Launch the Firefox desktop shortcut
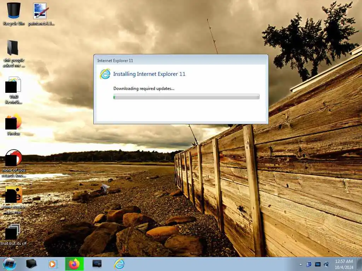The width and height of the screenshot is (362, 271). point(13,125)
